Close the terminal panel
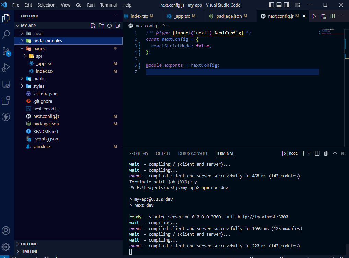 coord(342,153)
